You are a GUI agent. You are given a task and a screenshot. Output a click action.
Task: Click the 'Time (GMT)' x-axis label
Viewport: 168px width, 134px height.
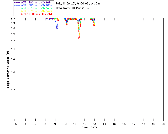click(x=89, y=127)
